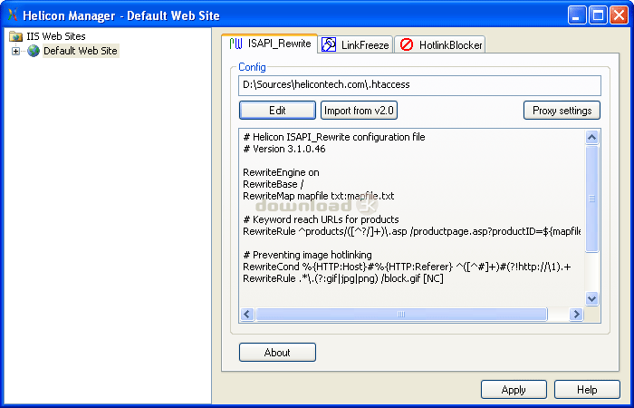Viewport: 634px width, 408px height.
Task: Click '# Preventing image hotlinking' line
Action: pyautogui.click(x=307, y=255)
